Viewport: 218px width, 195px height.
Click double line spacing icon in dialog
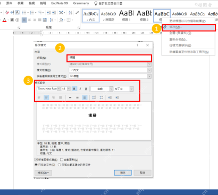click(x=85, y=97)
